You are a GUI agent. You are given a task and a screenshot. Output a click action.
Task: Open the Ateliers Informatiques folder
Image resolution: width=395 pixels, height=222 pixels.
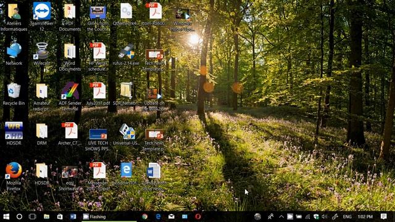click(14, 17)
